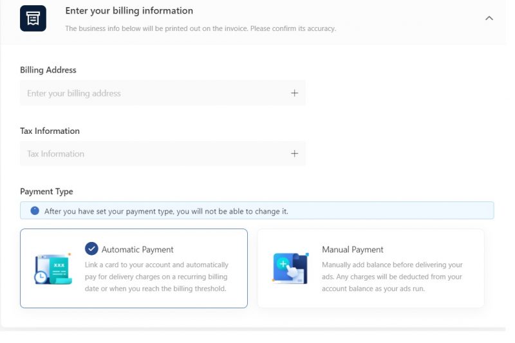
Task: Click the blue info icon in notice
Action: point(35,210)
